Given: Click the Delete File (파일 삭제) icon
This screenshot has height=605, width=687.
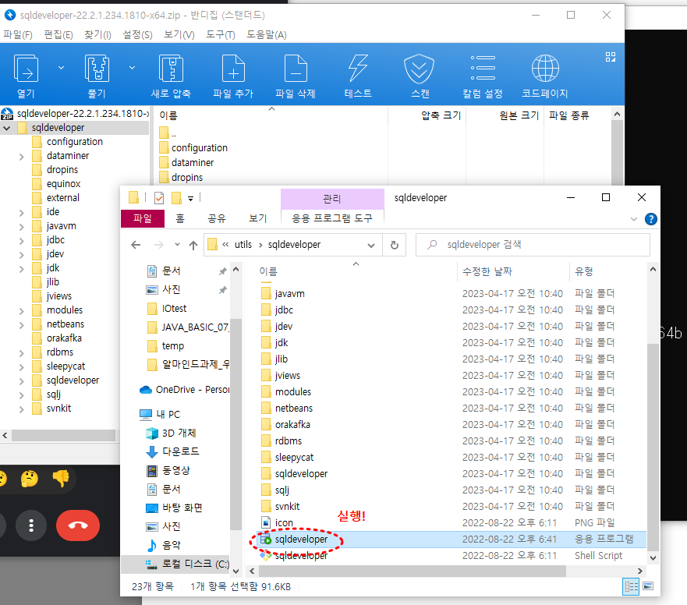Looking at the screenshot, I should [x=296, y=69].
